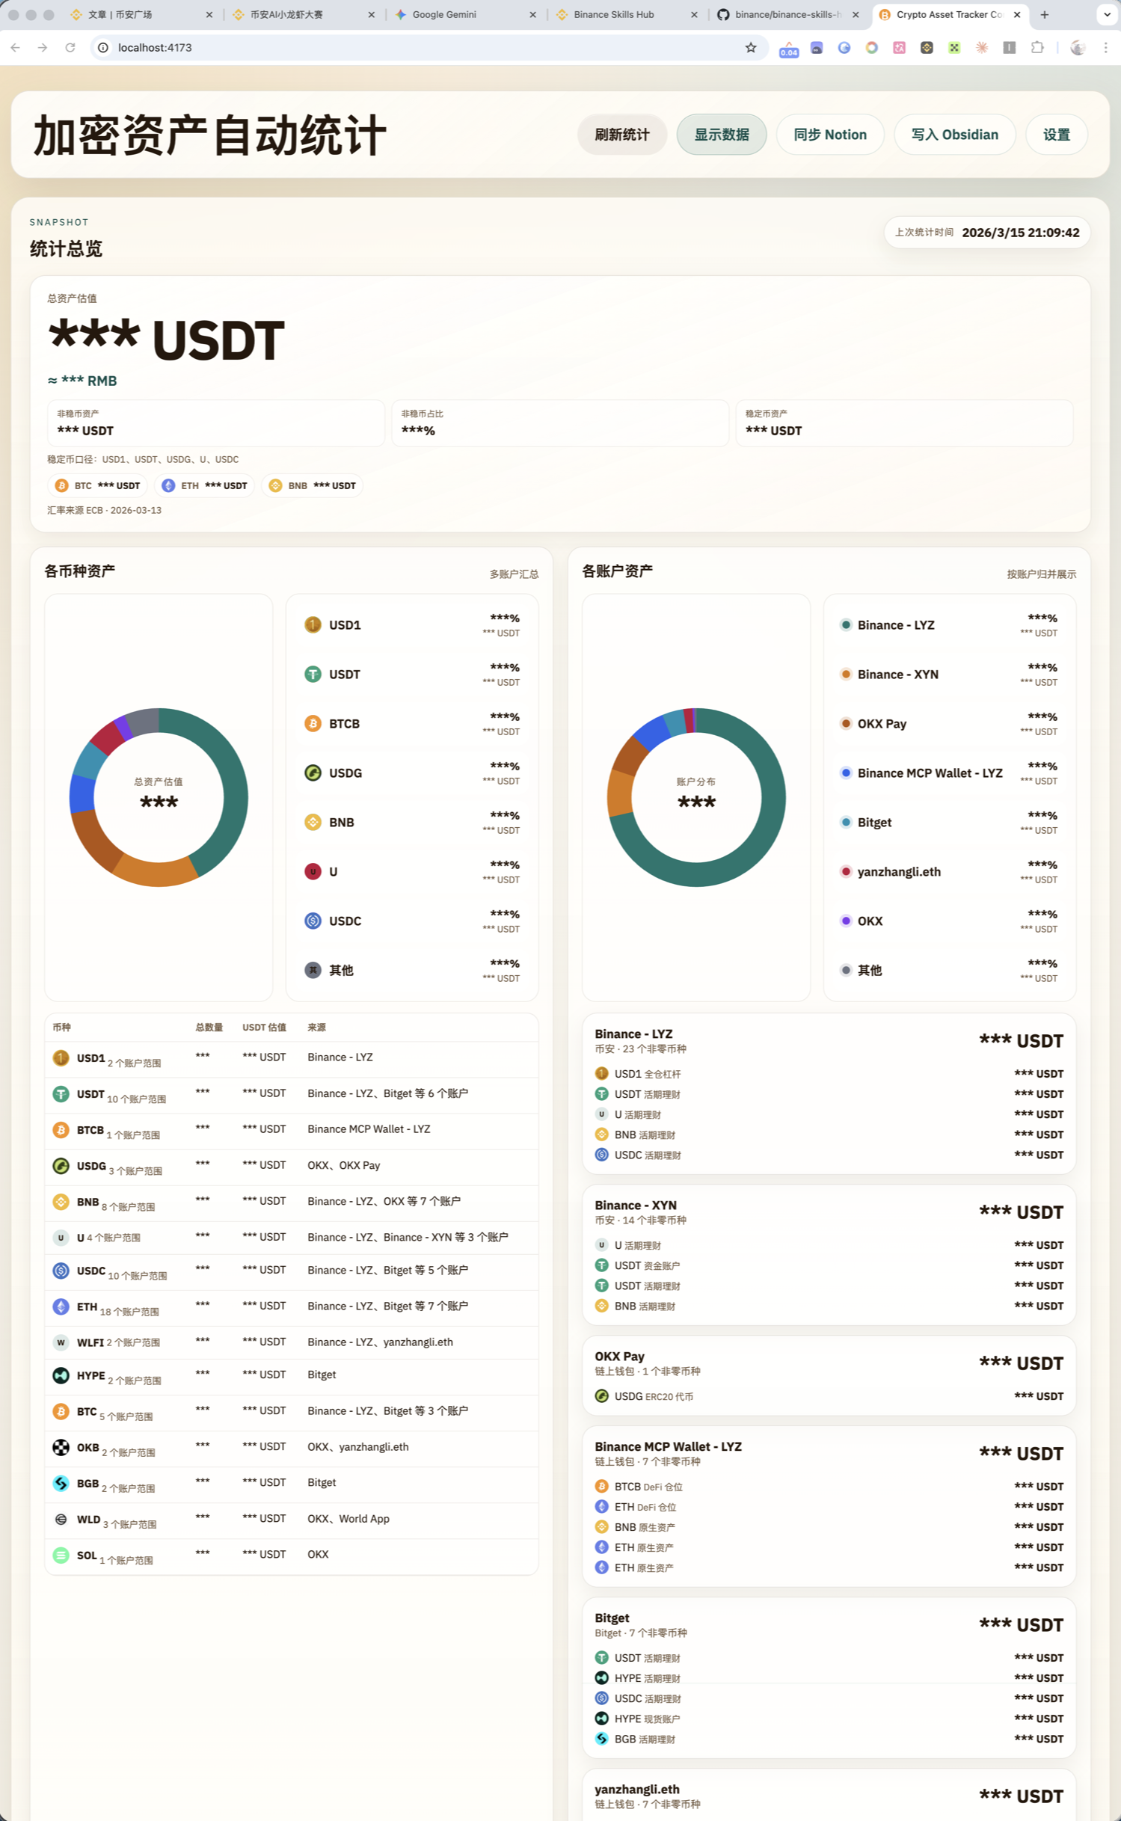Open the Chrome extensions puzzle icon
The image size is (1121, 1821).
(x=1037, y=47)
